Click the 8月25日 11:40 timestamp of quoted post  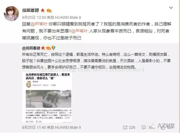point(34,127)
